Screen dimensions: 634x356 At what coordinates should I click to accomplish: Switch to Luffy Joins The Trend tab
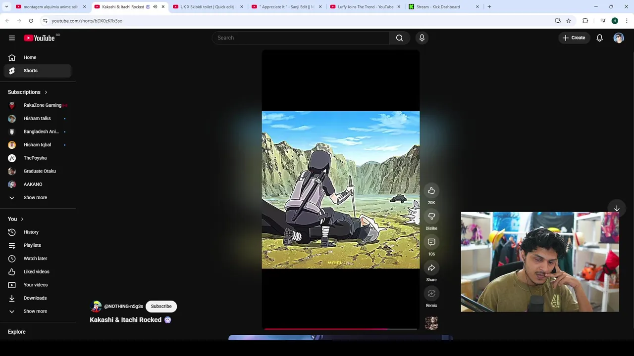365,7
